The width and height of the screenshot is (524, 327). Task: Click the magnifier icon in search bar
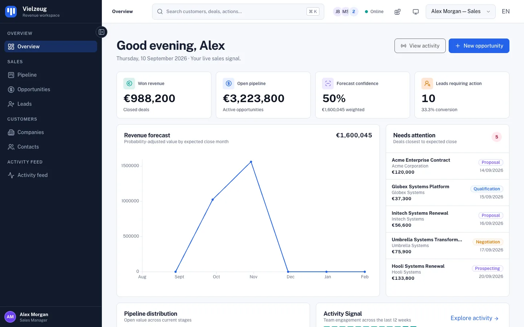(x=160, y=12)
